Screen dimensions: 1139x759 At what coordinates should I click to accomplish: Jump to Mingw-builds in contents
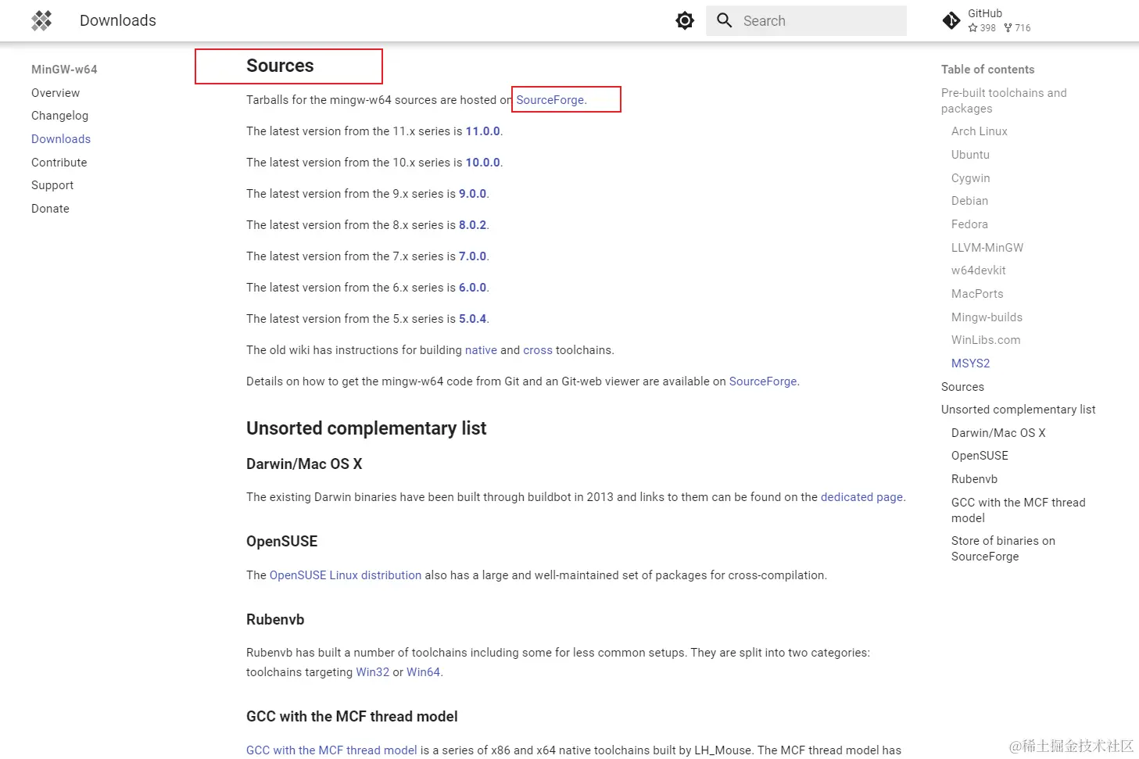pos(987,317)
